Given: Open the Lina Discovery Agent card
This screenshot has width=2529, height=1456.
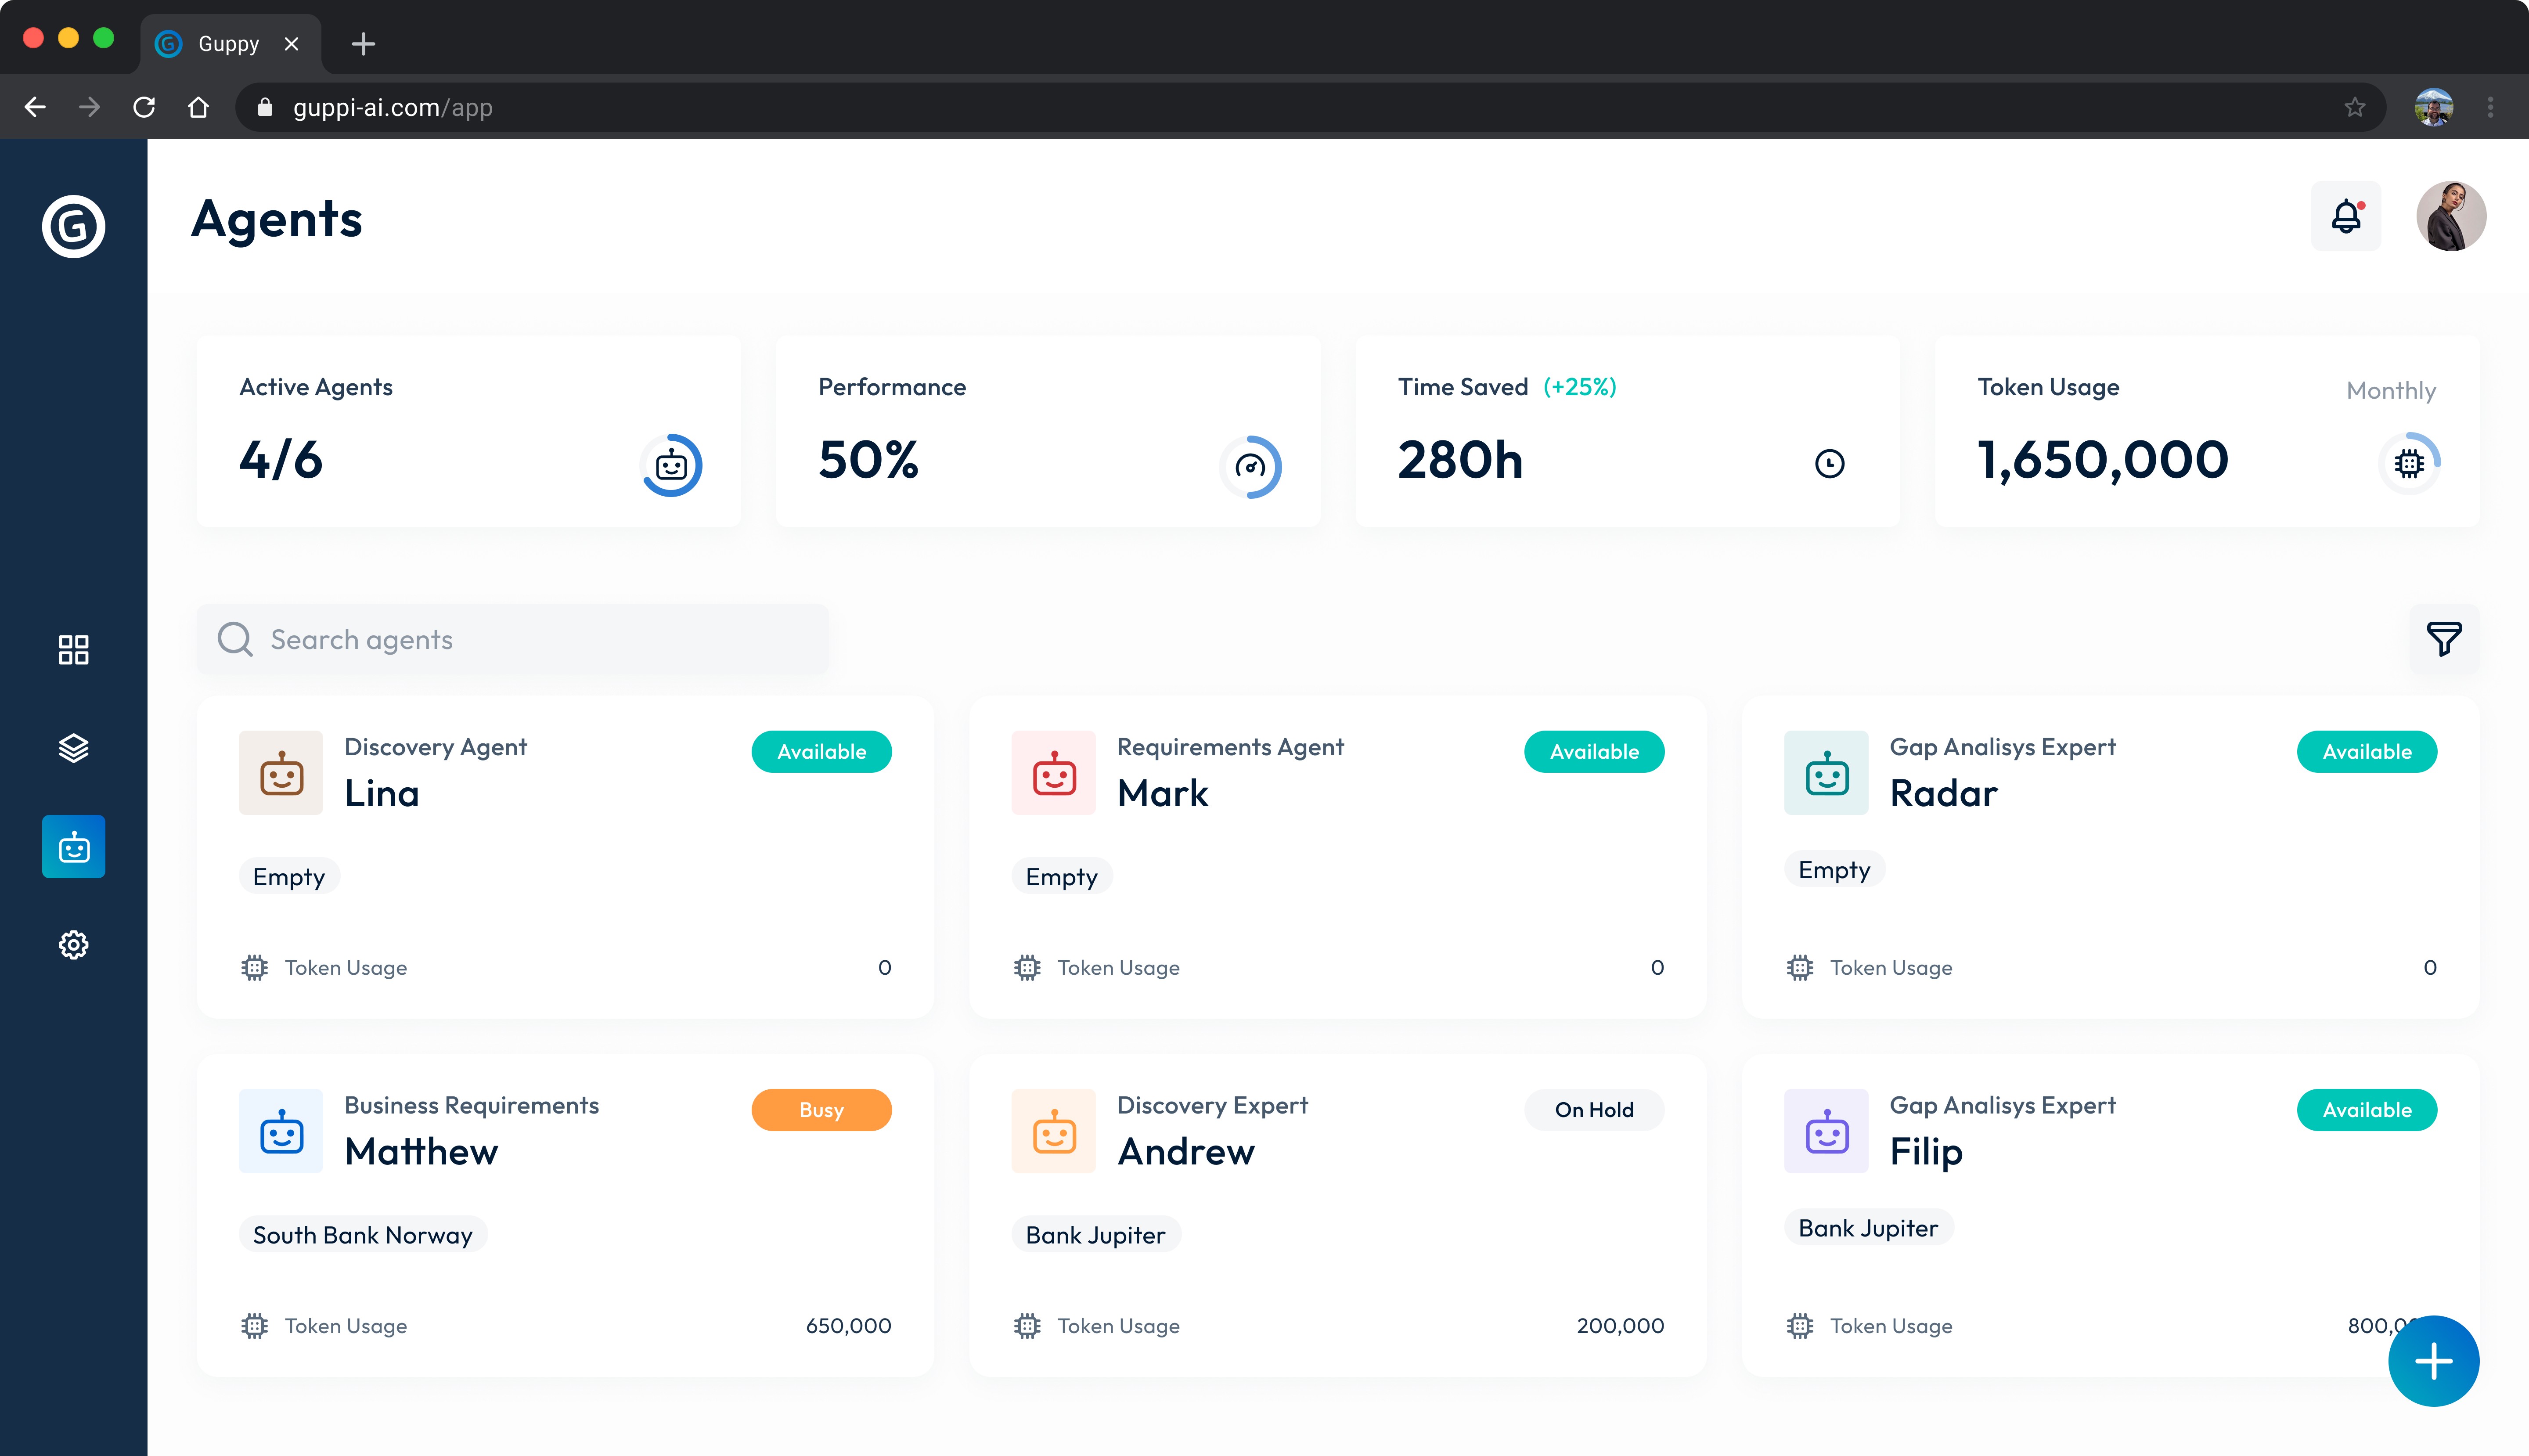Looking at the screenshot, I should [x=565, y=857].
